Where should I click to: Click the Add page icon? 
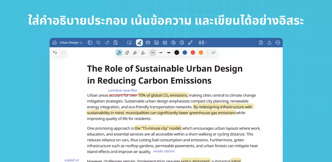(x=261, y=43)
